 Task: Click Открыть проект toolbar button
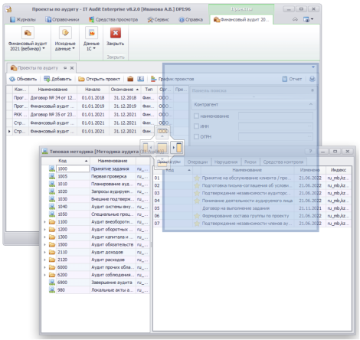99,79
